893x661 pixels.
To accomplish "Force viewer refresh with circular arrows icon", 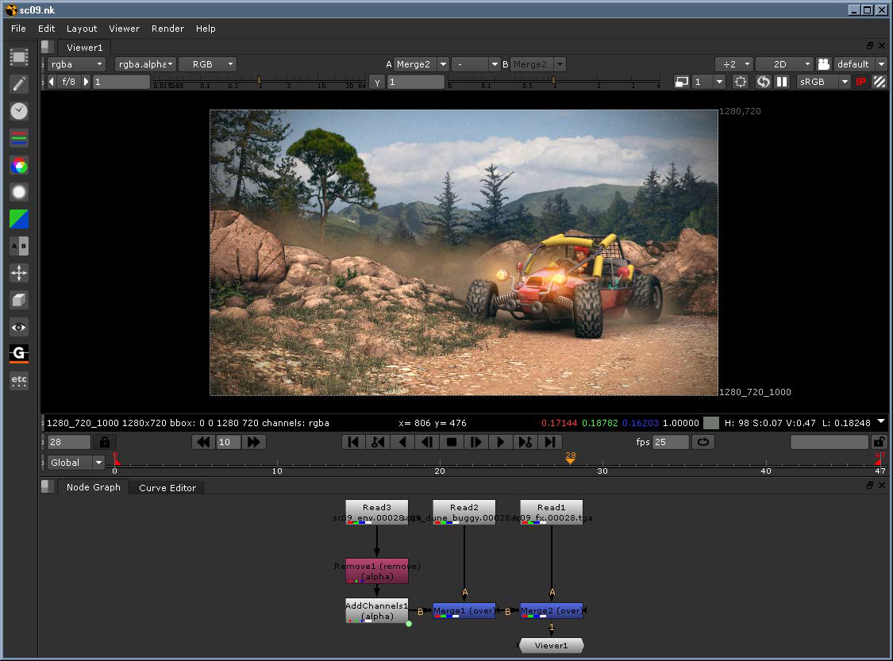I will click(763, 82).
